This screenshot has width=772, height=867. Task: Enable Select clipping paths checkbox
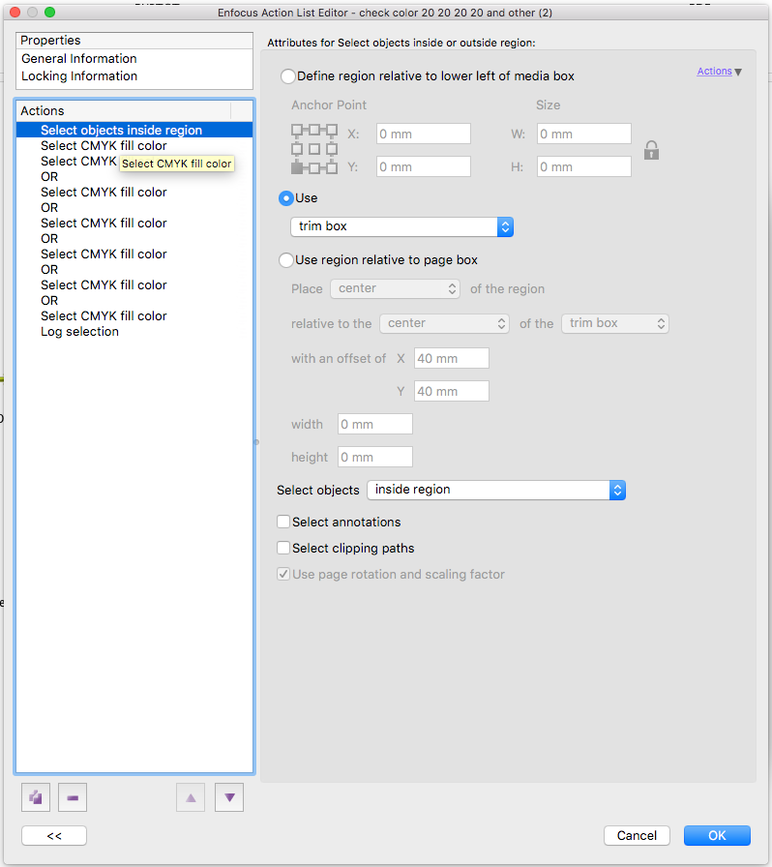coord(283,548)
